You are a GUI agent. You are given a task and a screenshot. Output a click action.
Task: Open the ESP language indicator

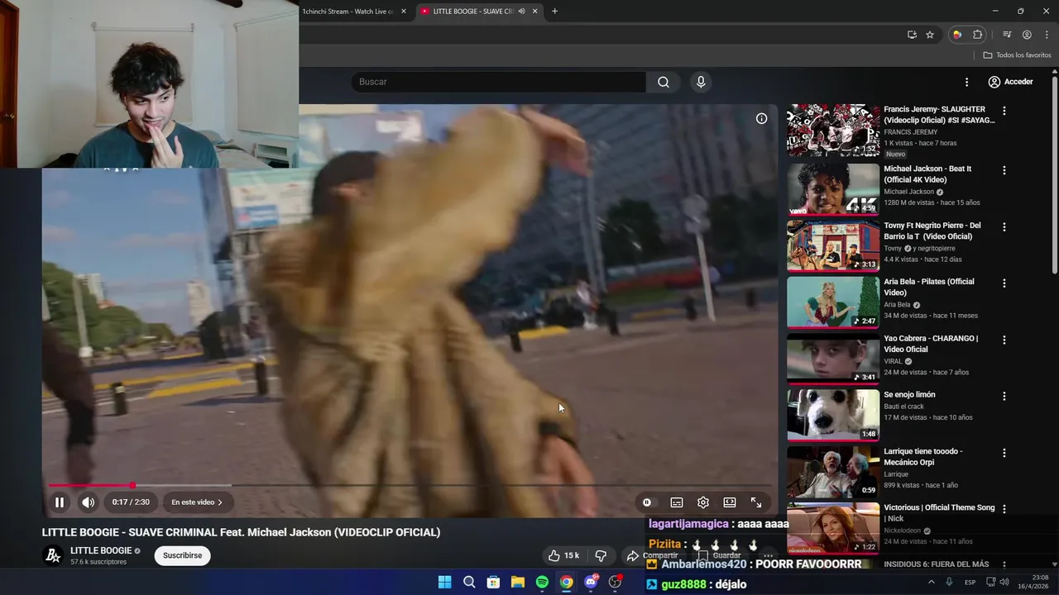tap(970, 582)
